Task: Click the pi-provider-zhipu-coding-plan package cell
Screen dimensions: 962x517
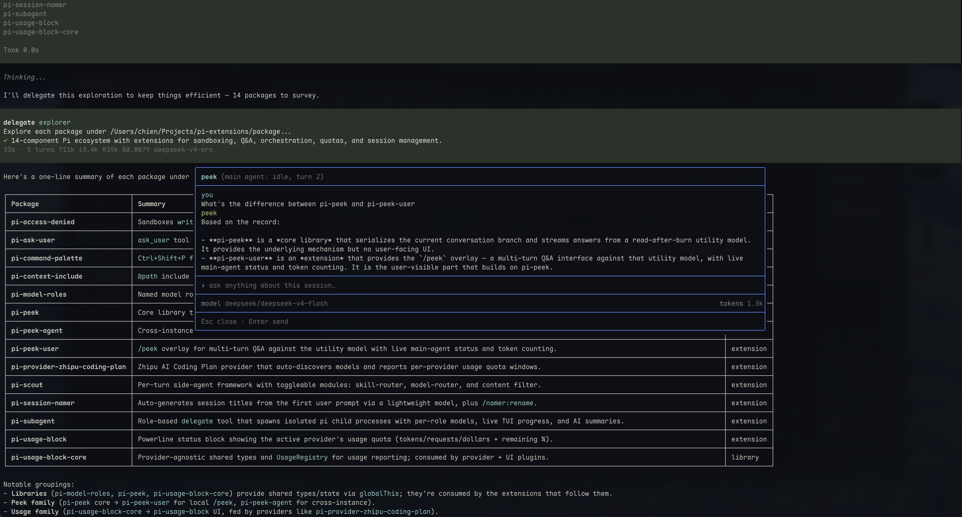Action: click(x=69, y=367)
